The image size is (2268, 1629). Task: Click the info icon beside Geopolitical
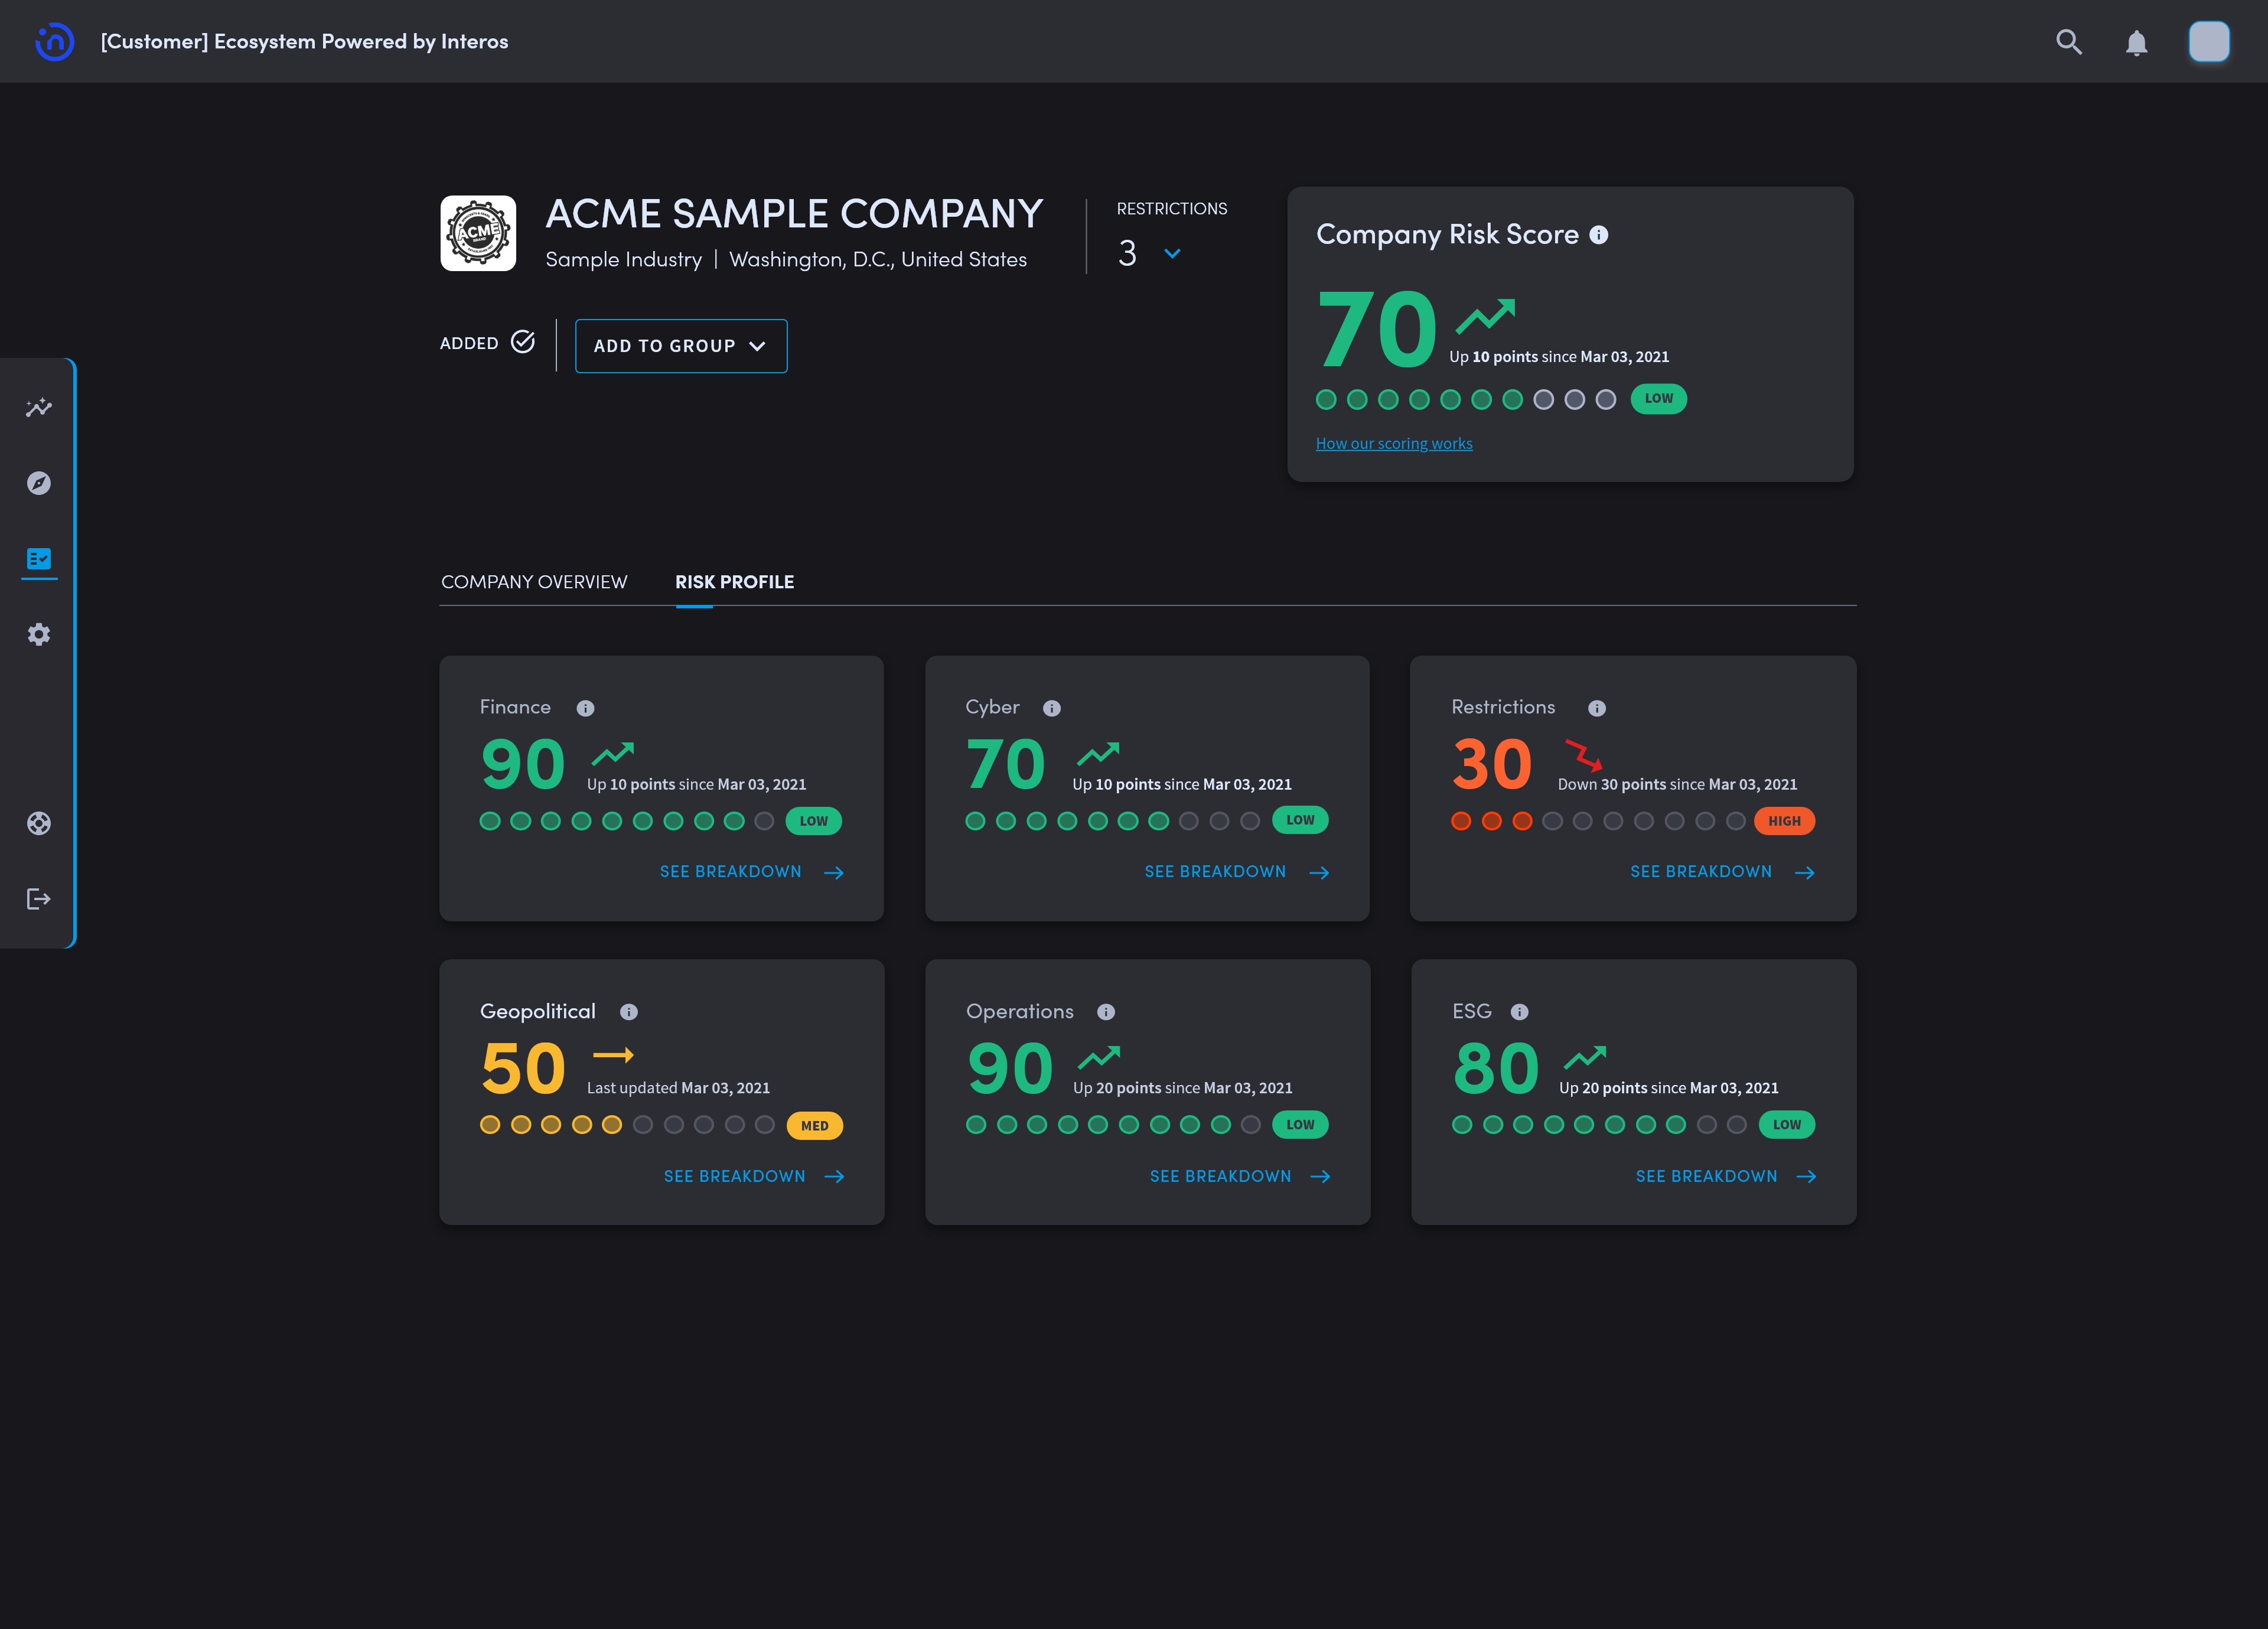coord(628,1012)
